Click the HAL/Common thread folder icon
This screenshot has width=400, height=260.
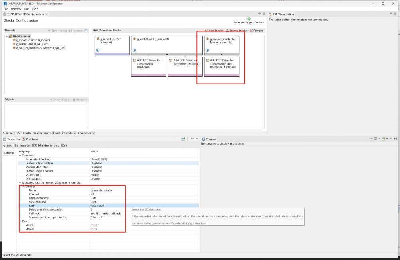(10, 36)
